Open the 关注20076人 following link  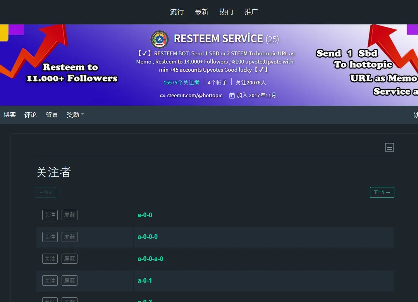[251, 82]
